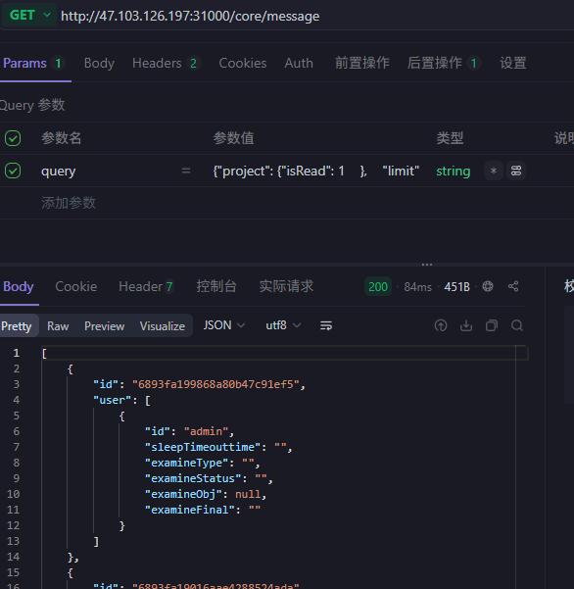The image size is (574, 589).
Task: Uncheck the query parameter checkbox
Action: [13, 171]
